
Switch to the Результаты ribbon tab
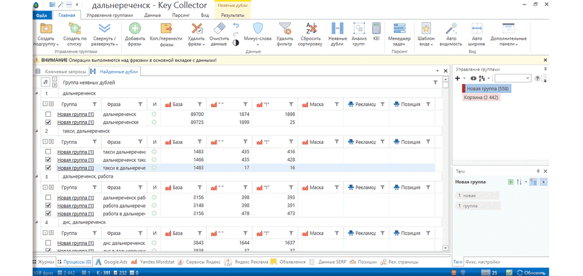point(233,15)
